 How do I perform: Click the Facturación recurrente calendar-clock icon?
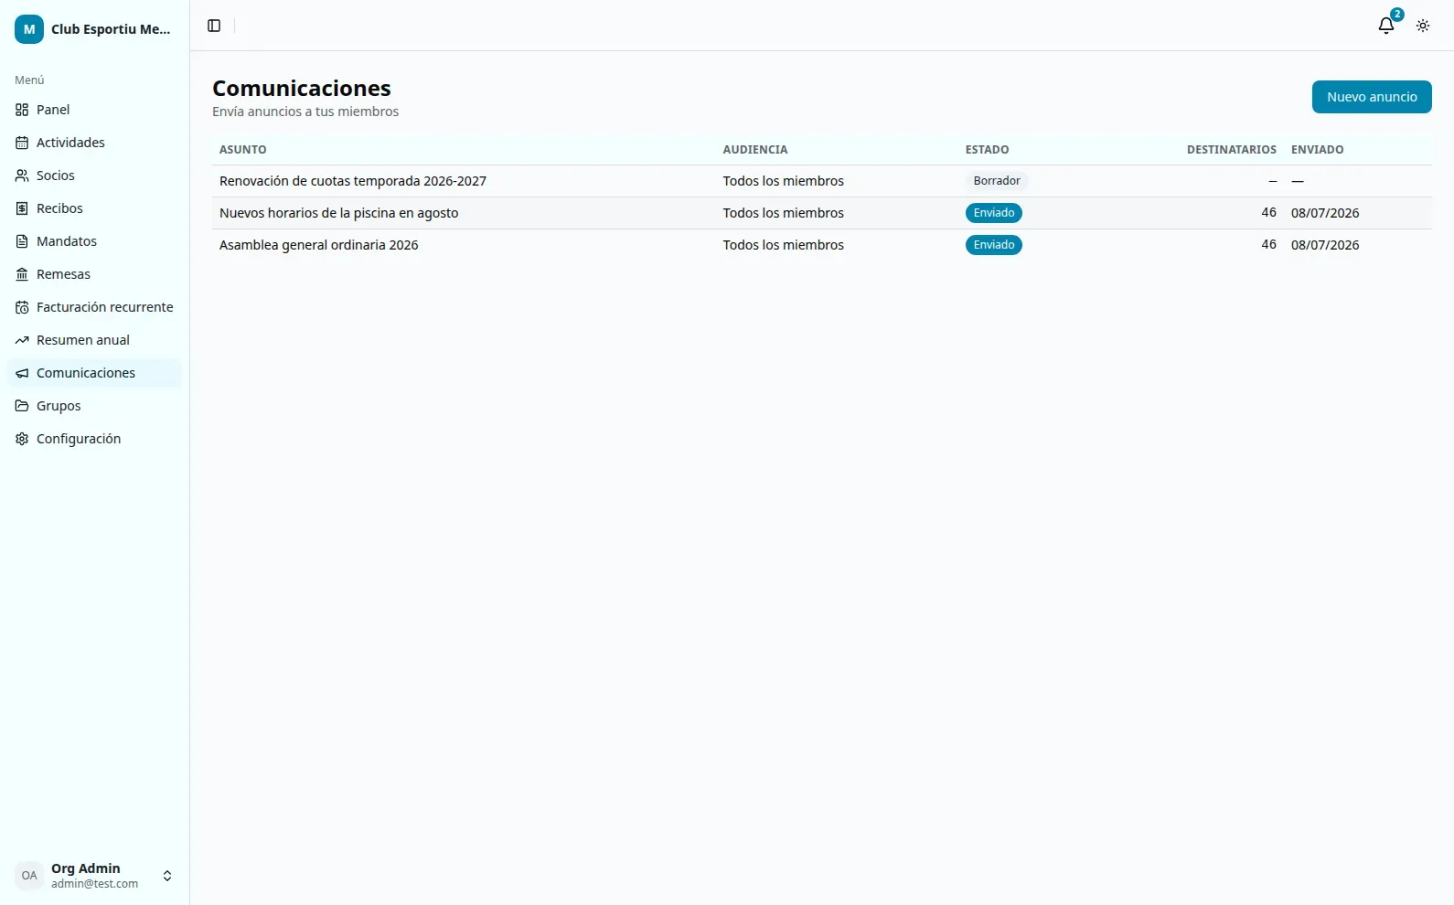pos(22,307)
